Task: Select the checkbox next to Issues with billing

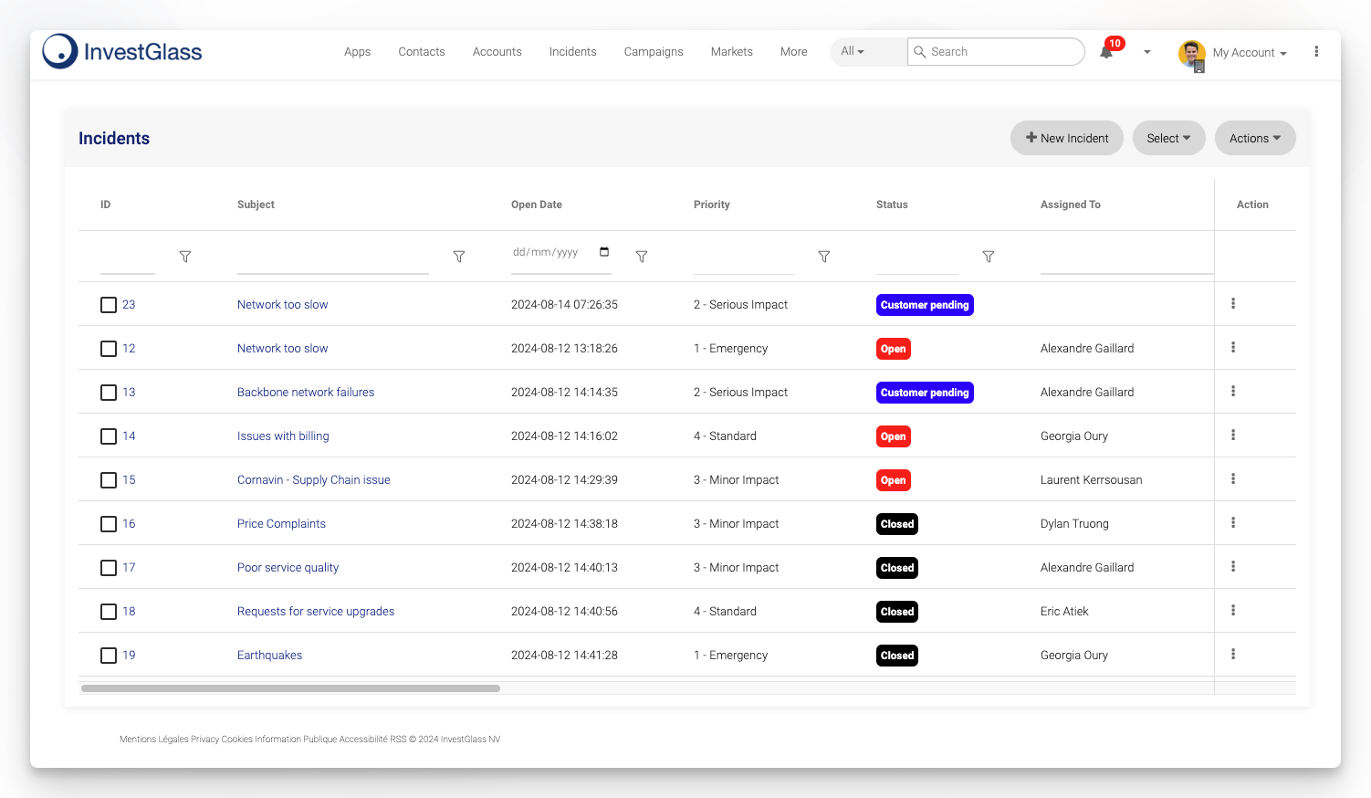Action: click(109, 436)
